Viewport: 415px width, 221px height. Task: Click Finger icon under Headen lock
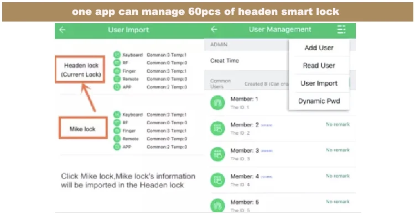[x=117, y=71]
